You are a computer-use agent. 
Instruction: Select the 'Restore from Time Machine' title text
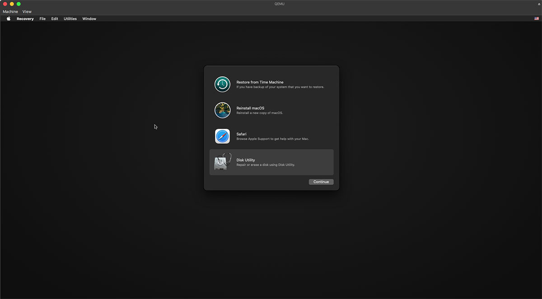tap(260, 82)
